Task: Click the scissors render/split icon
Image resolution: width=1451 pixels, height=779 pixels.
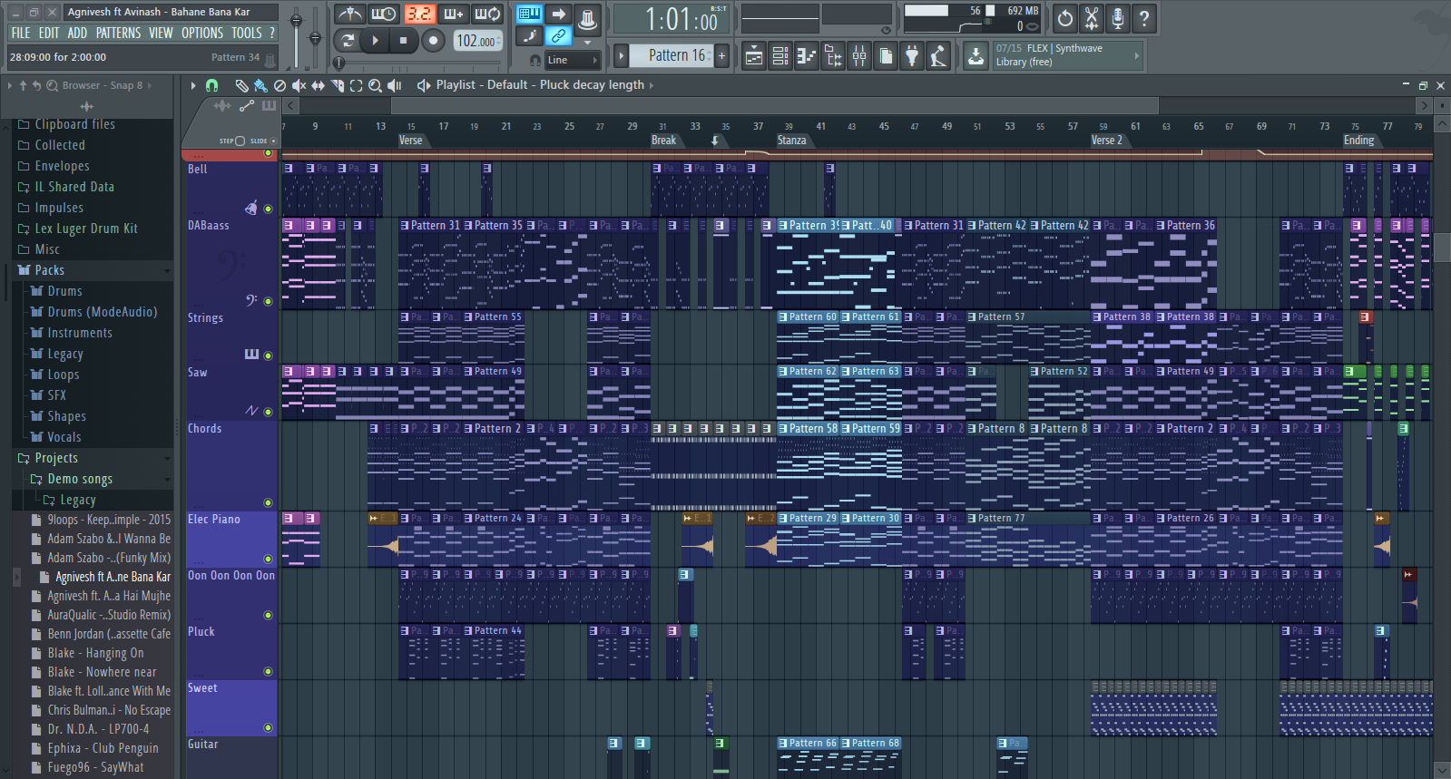Action: tap(1092, 18)
